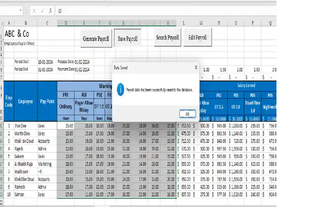
Task: Click the active cell 15.00 in row 1
Action: coord(66,126)
